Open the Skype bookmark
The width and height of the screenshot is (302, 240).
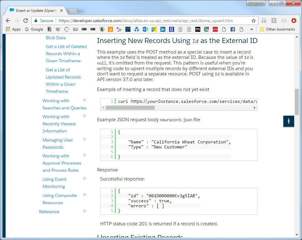pyautogui.click(x=101, y=29)
